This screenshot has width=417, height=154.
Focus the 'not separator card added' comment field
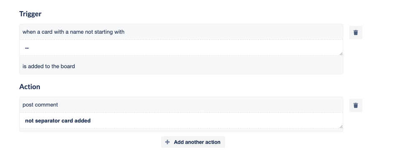[181, 121]
